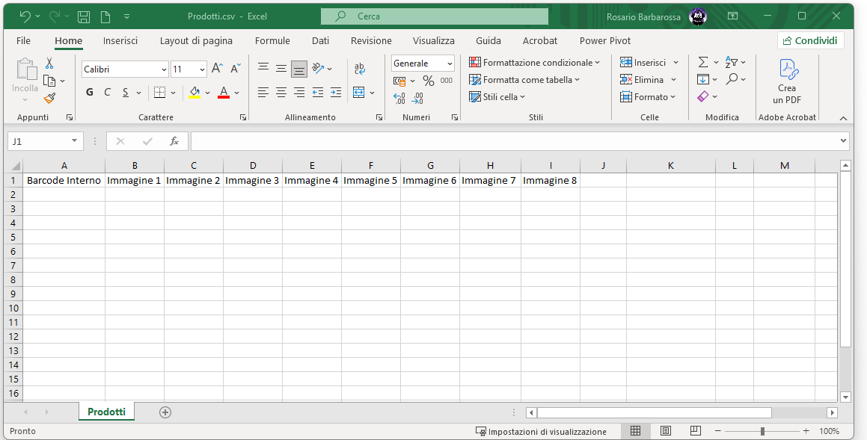Click the fill color bucket icon

[194, 92]
